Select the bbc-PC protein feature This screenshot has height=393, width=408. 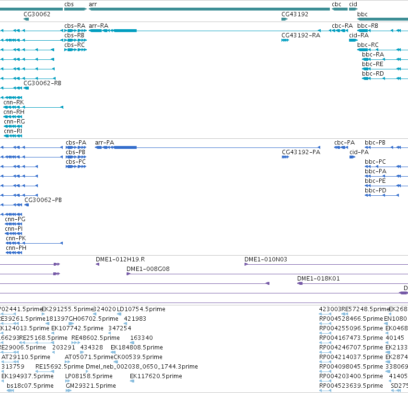point(386,167)
